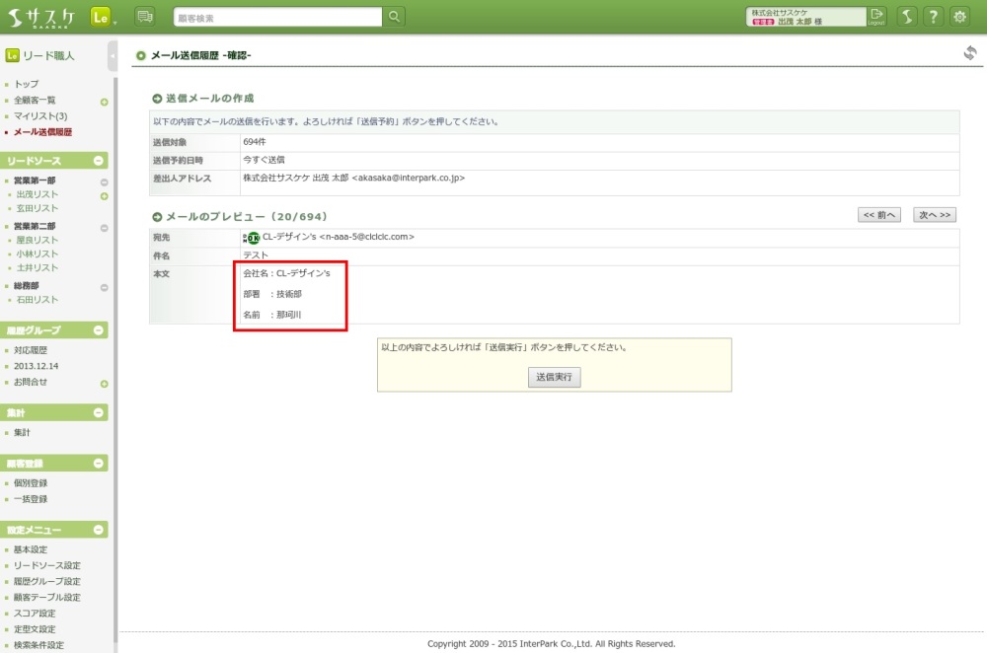Open the chat message icon in the header
Screen dimensions: 987x653
(x=145, y=17)
